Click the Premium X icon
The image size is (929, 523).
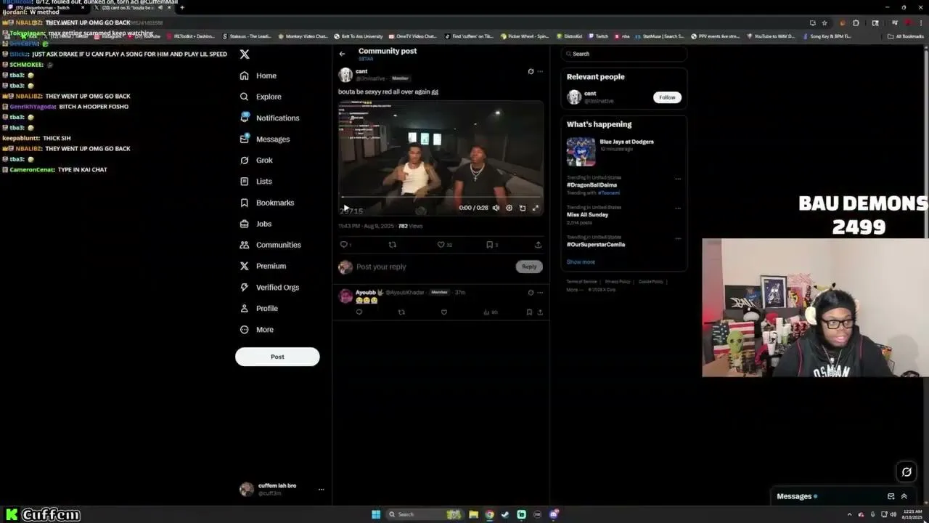pyautogui.click(x=245, y=266)
